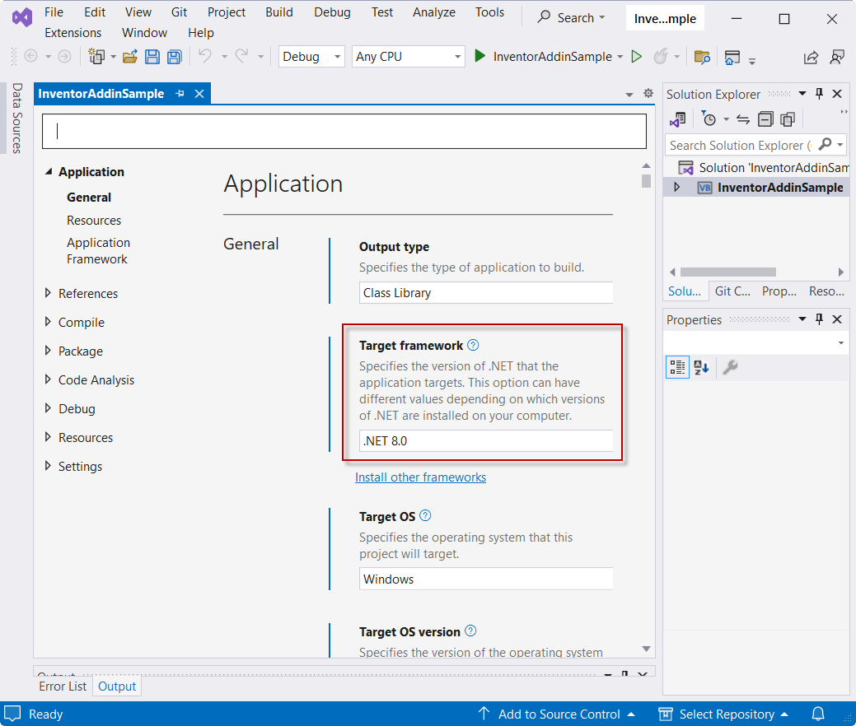Collapse the Application section
Viewport: 856px width, 726px height.
pos(49,171)
